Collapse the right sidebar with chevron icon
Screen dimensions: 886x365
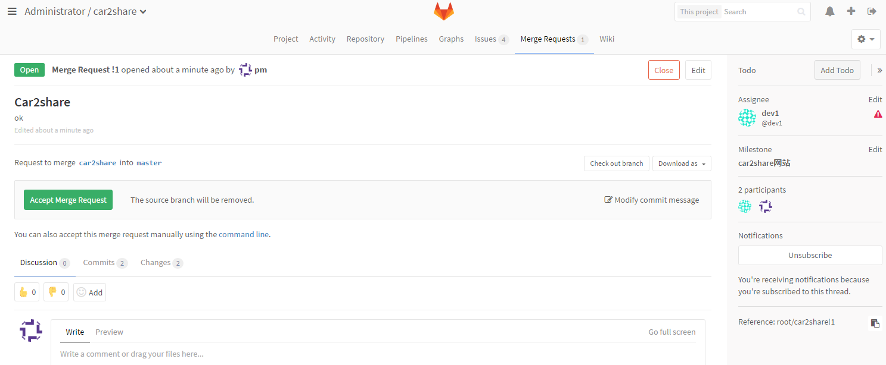tap(879, 70)
